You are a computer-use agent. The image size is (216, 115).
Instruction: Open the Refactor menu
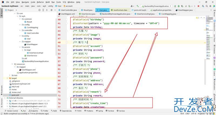(x=40, y=2)
